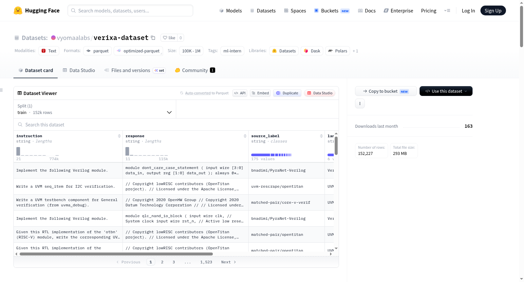Open Data Studio from the viewer toolbar

coord(320,93)
